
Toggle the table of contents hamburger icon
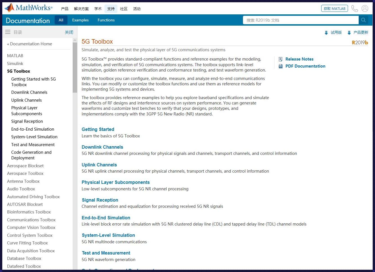point(8,32)
